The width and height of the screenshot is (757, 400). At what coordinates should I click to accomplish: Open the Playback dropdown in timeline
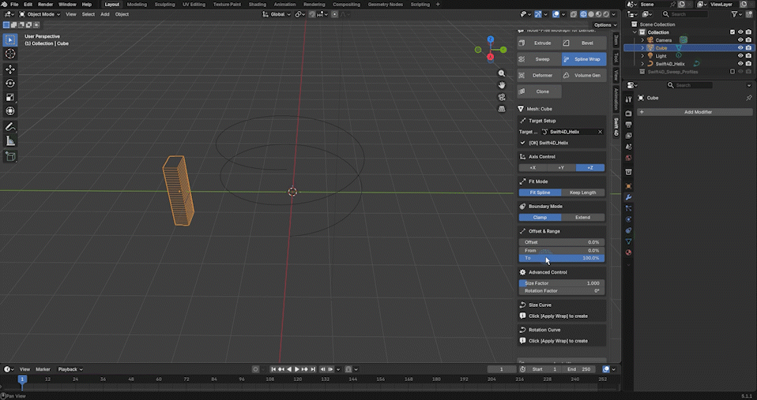(70, 369)
